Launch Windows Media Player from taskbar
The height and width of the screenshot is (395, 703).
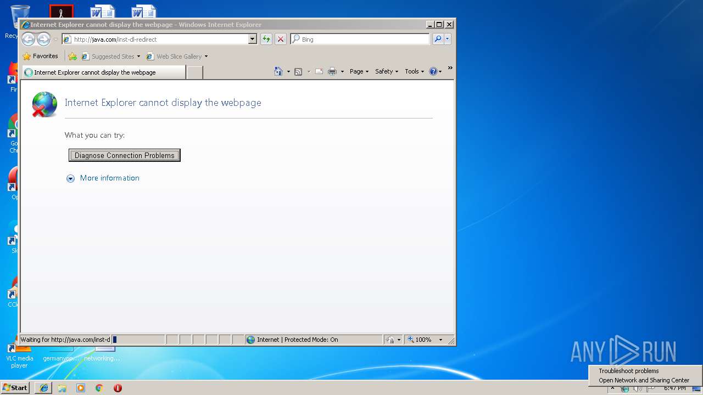click(x=81, y=388)
